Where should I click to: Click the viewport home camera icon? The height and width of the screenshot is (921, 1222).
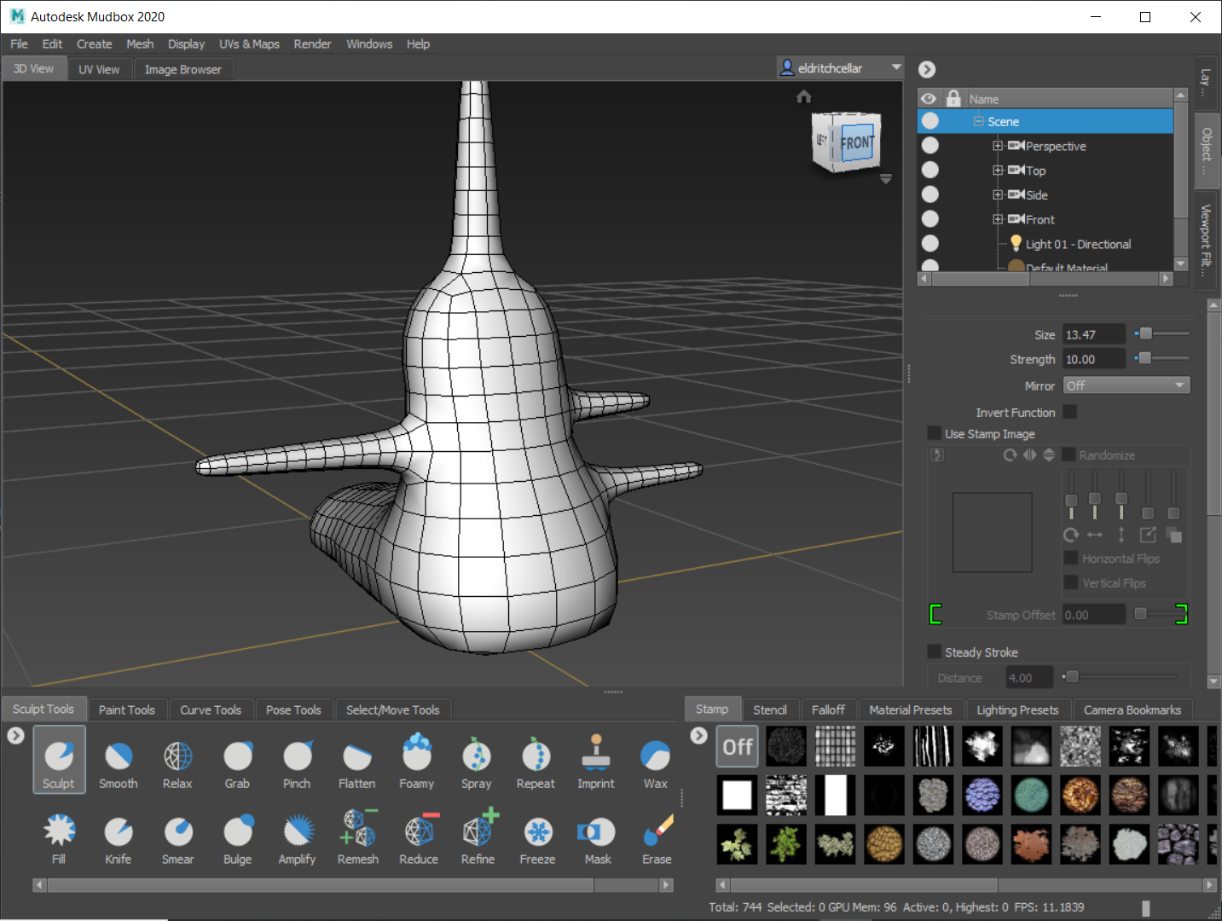(803, 96)
